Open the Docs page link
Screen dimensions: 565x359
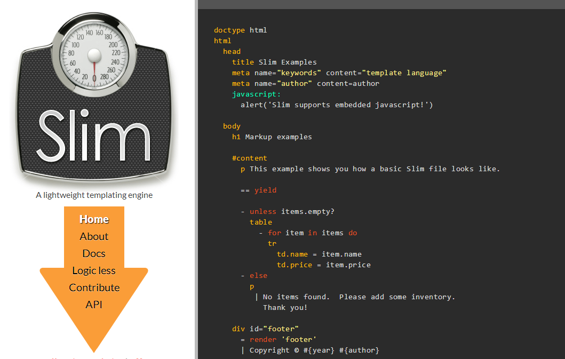(94, 253)
